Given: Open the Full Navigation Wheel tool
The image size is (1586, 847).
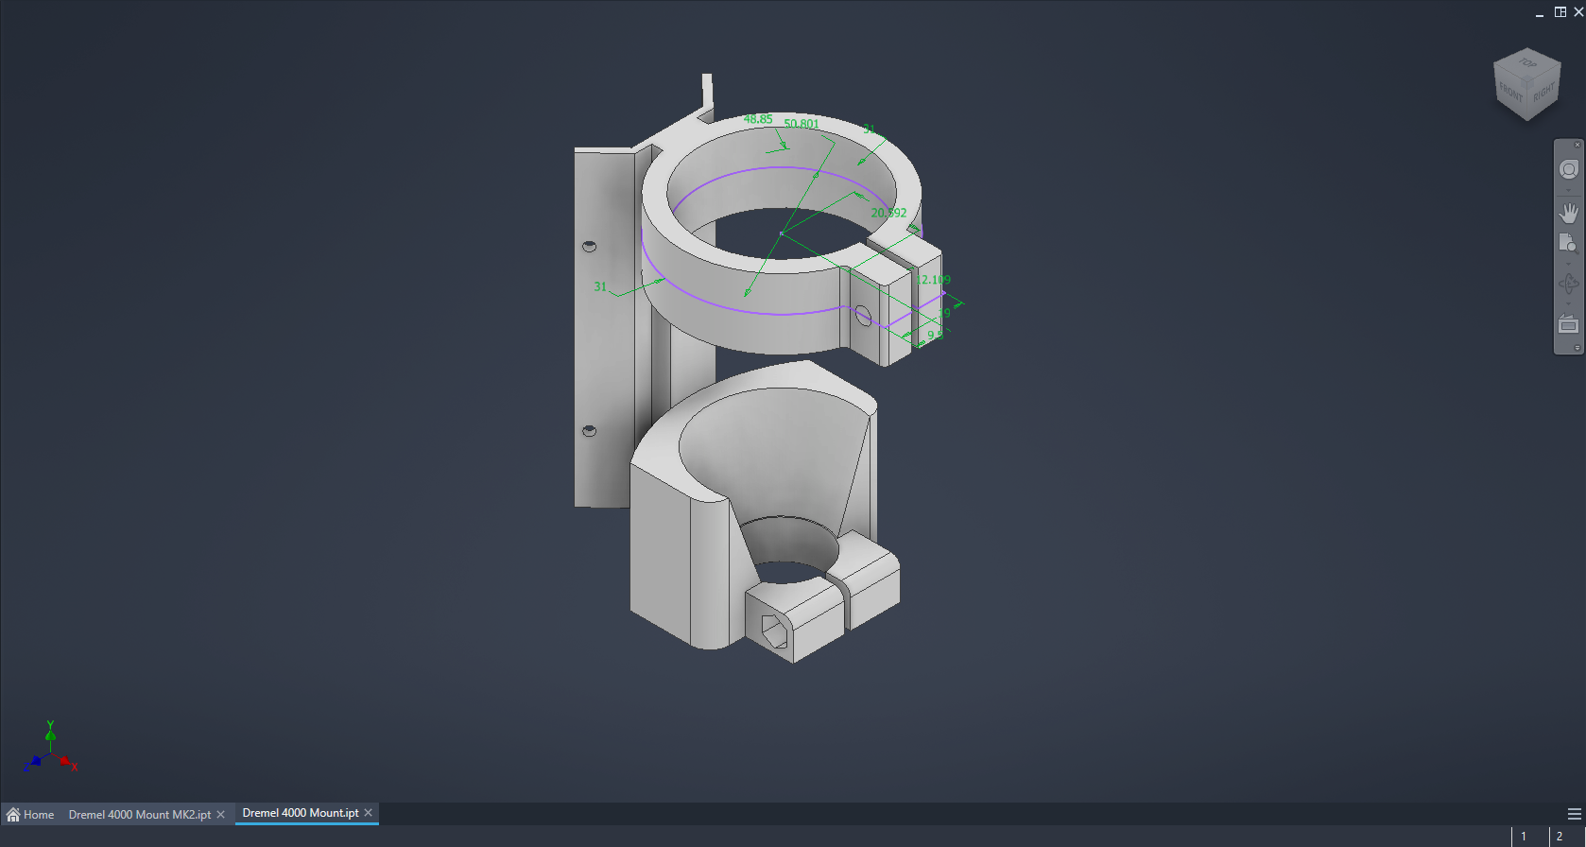Looking at the screenshot, I should click(1568, 169).
